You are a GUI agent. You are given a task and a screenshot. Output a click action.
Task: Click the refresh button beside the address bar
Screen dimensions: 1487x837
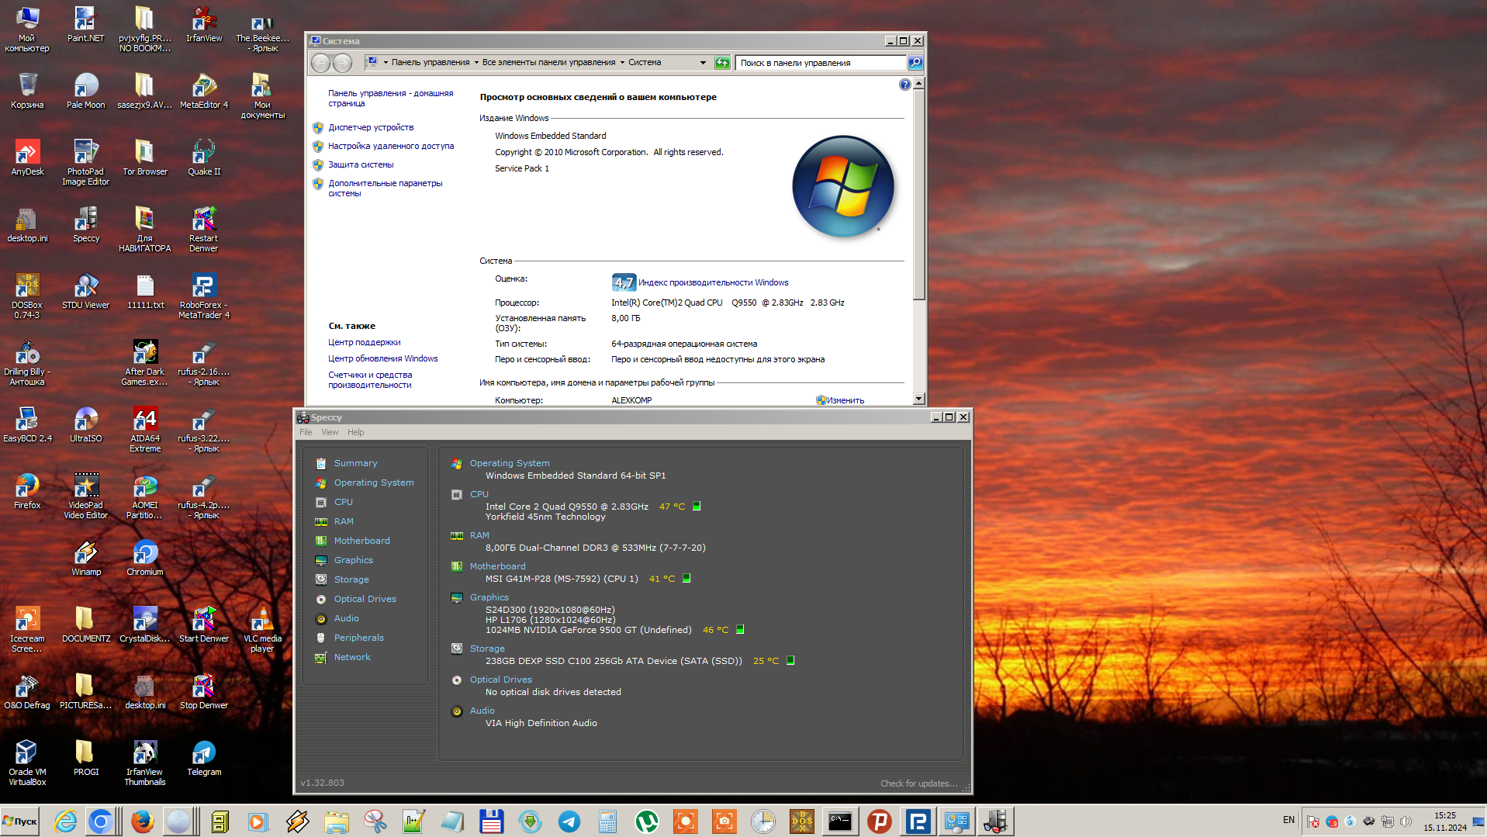click(x=722, y=63)
